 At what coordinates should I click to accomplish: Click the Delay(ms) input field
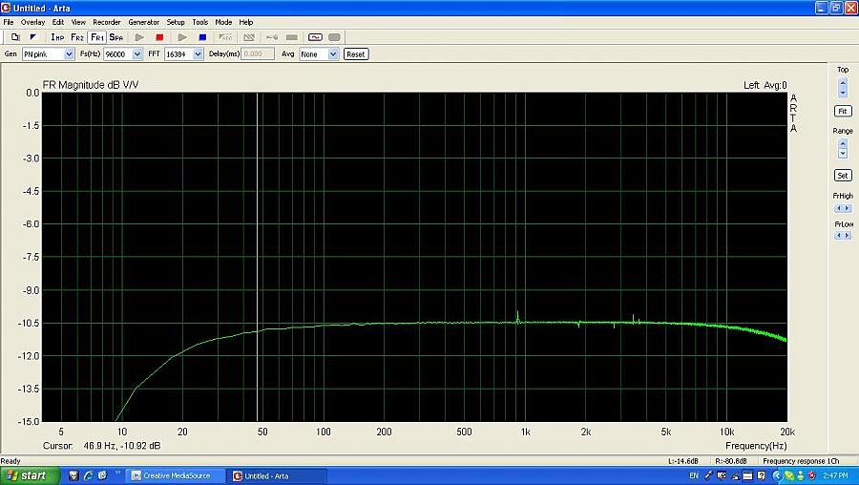tap(258, 54)
